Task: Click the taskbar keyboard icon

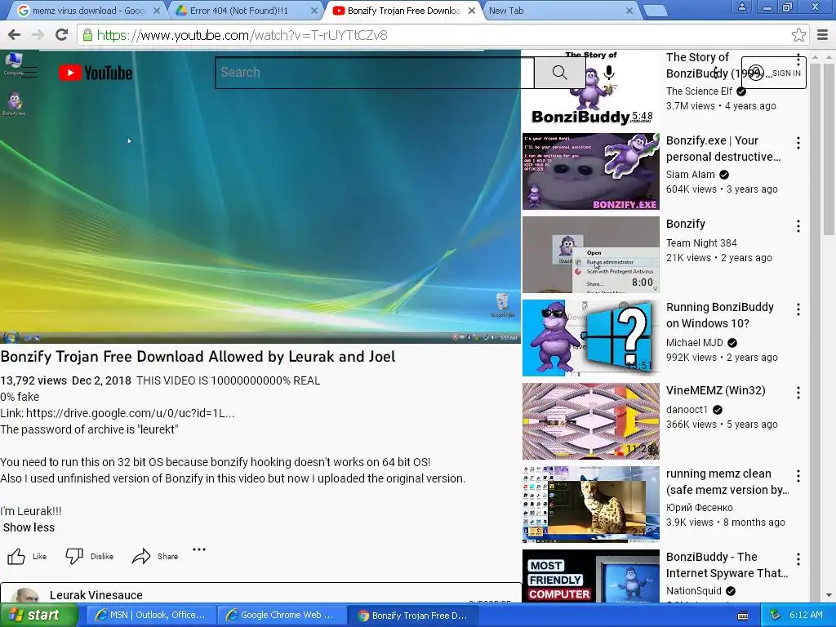Action: (743, 616)
